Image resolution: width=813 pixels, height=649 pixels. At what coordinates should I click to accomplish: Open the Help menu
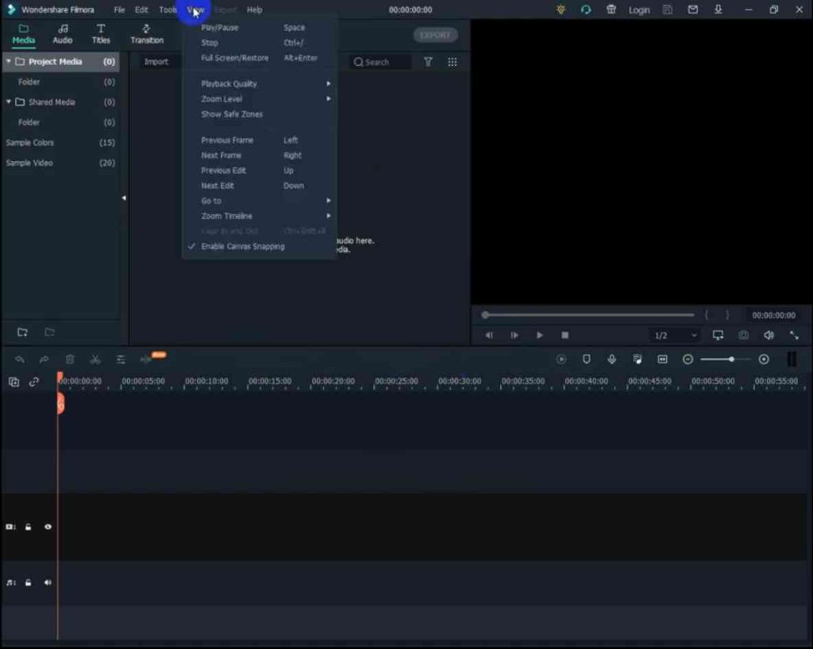pos(254,10)
